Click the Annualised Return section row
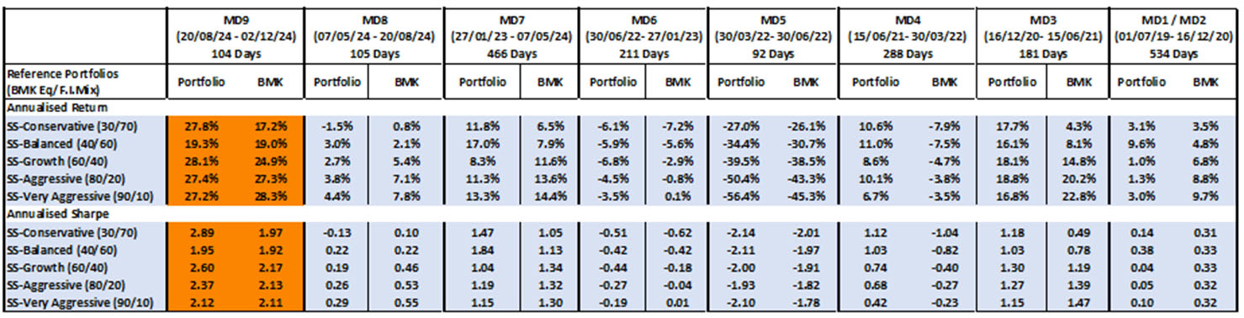The width and height of the screenshot is (1244, 318). (x=621, y=107)
